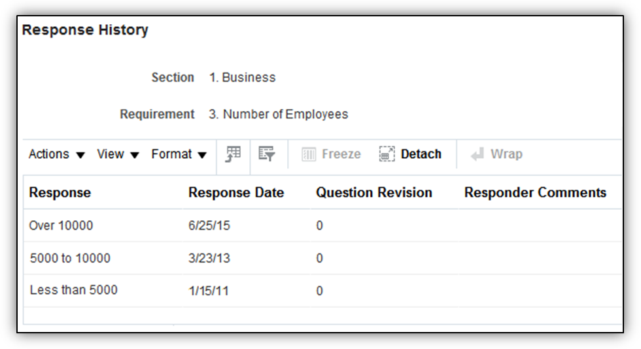Select the '5000 to 10000' response row
Viewport: 641px width, 349px height.
(70, 258)
